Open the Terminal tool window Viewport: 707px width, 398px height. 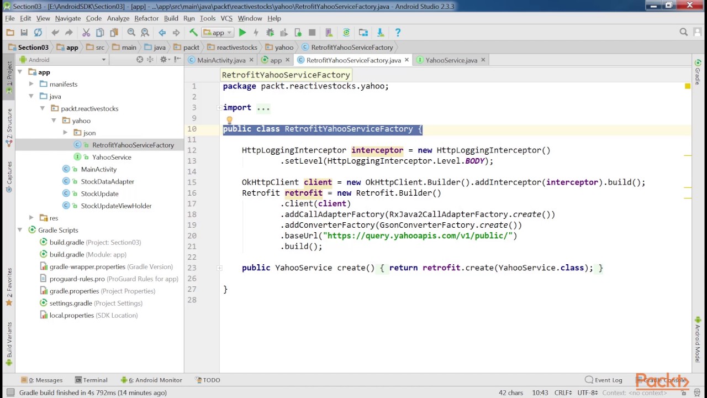click(x=91, y=380)
